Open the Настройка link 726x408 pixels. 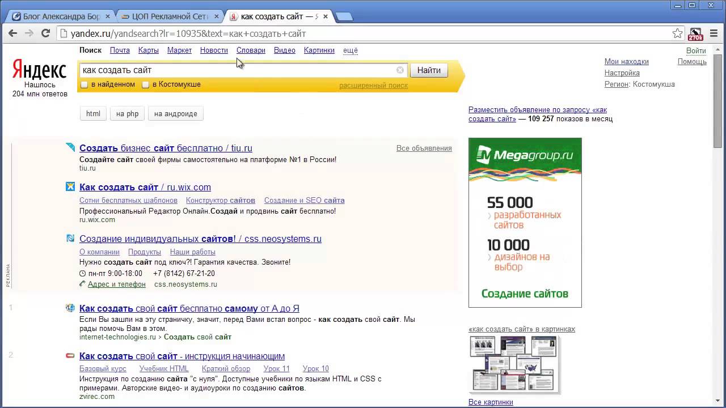point(622,73)
